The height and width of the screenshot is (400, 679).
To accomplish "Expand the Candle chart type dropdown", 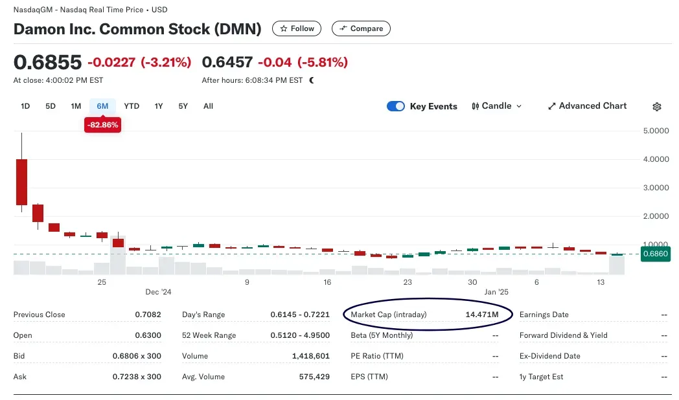I will point(497,106).
